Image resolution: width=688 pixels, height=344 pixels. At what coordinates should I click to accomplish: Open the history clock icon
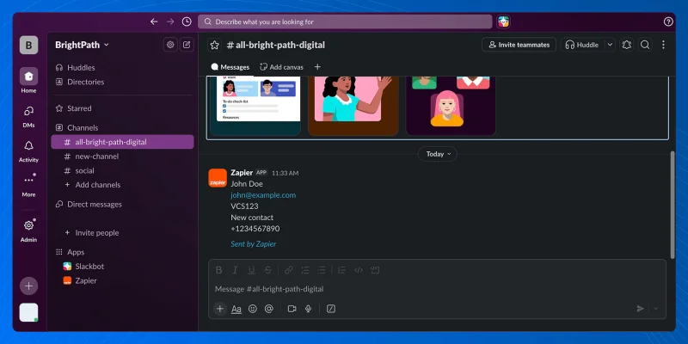point(187,21)
